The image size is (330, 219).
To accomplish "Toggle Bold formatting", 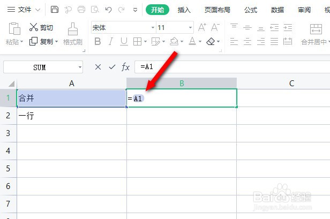I will [97, 41].
